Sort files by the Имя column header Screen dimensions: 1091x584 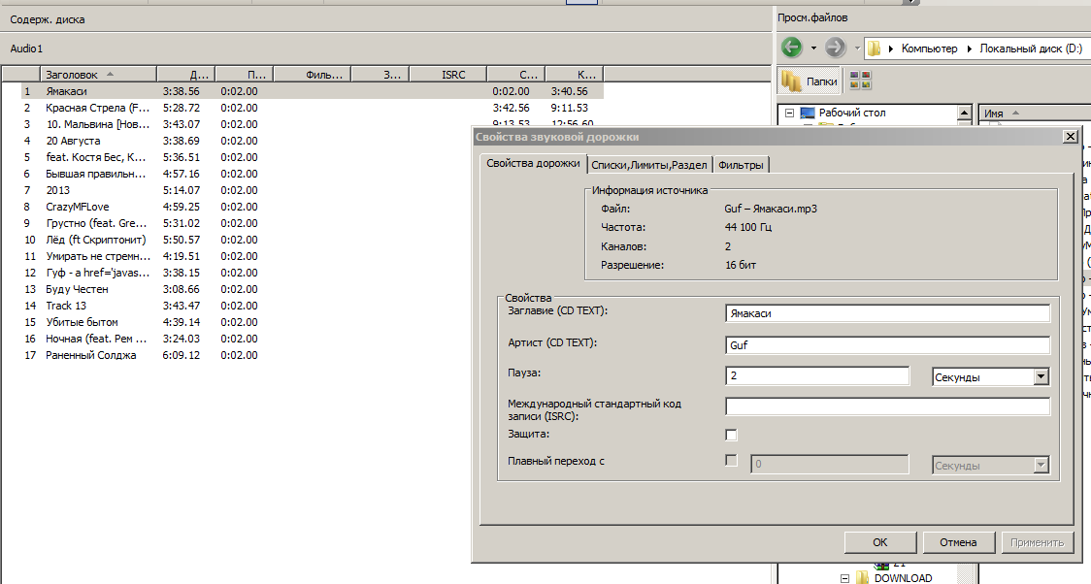click(x=1034, y=114)
